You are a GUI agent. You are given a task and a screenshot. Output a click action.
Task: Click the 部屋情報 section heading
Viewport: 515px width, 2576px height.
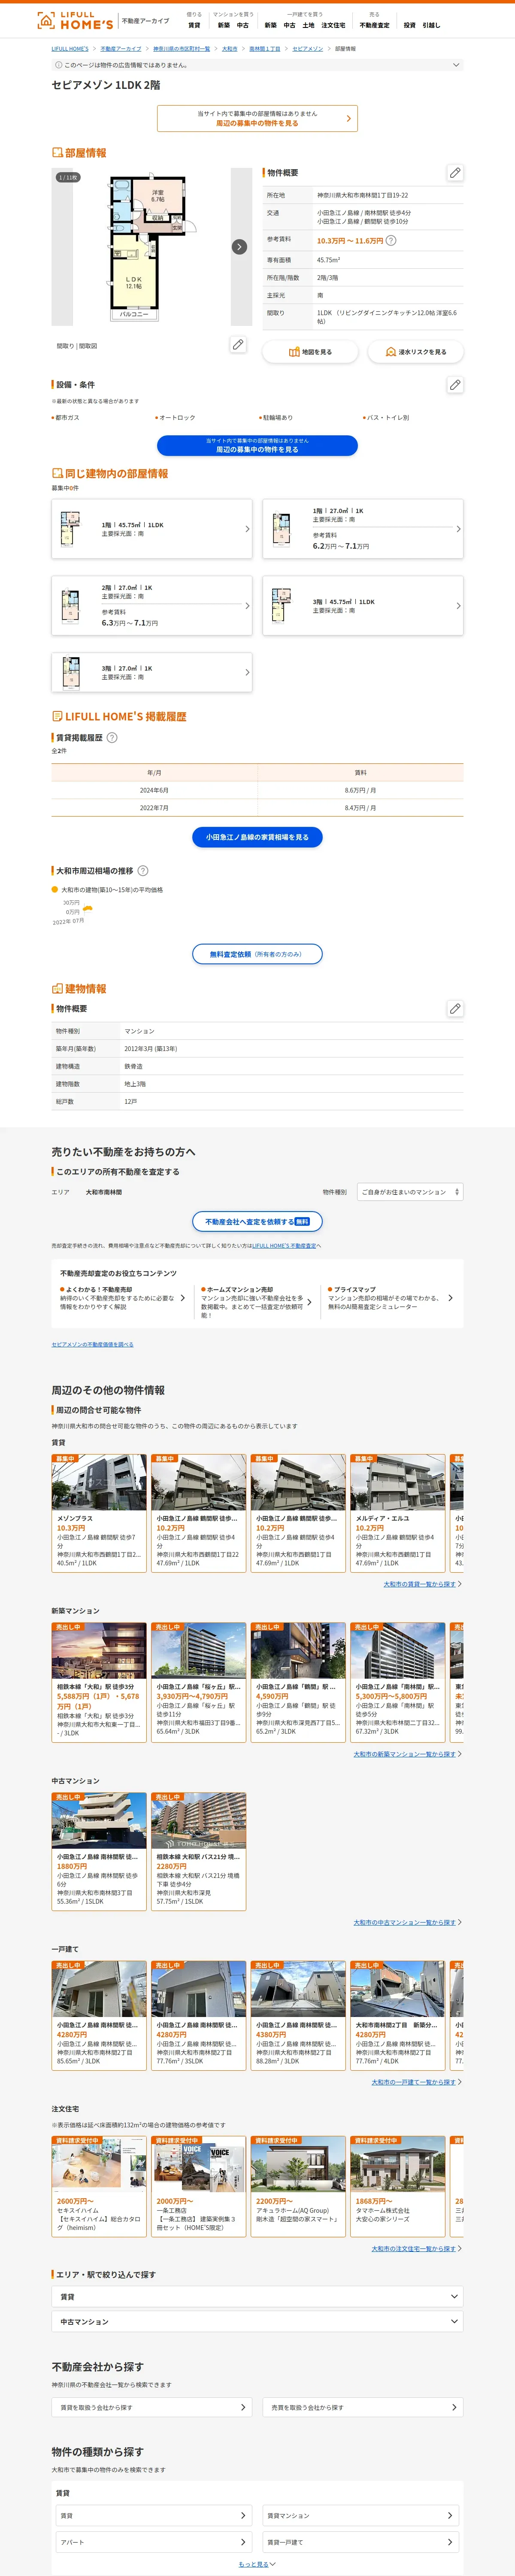(79, 153)
